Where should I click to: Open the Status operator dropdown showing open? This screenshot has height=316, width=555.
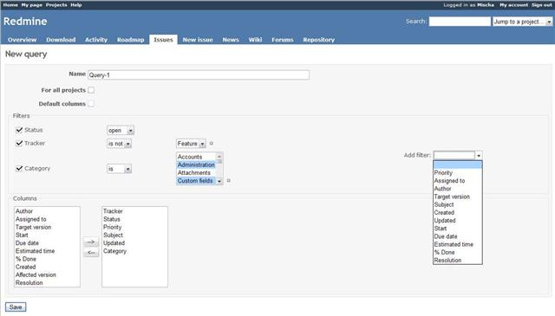(121, 131)
